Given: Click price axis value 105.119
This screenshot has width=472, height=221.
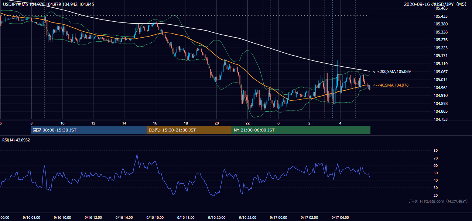Looking at the screenshot, I should click(440, 64).
